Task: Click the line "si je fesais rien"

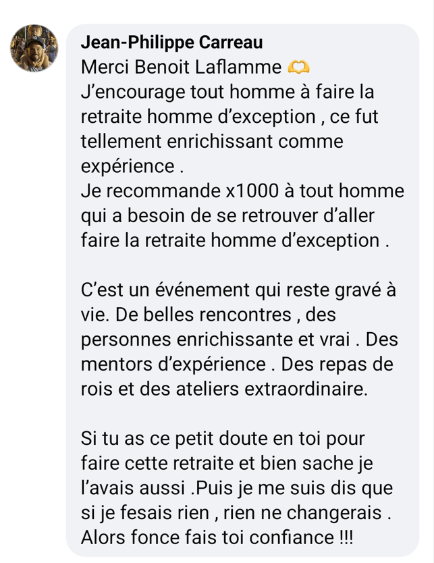Action: click(236, 513)
